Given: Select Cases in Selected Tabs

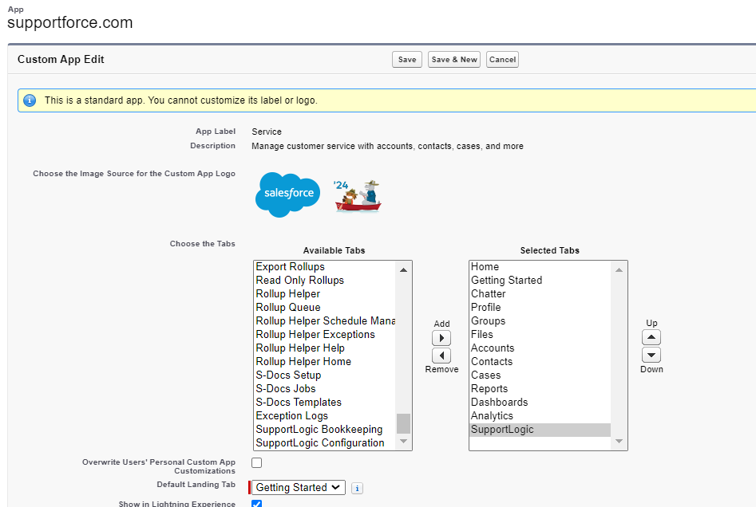Looking at the screenshot, I should [x=540, y=375].
